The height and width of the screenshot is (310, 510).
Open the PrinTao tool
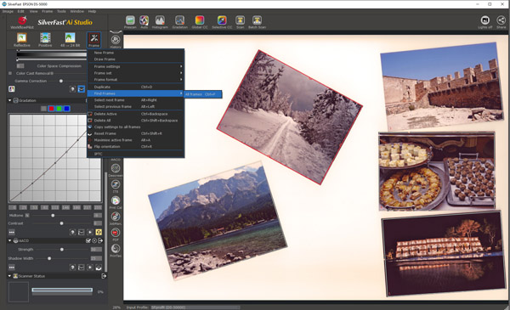pos(116,251)
